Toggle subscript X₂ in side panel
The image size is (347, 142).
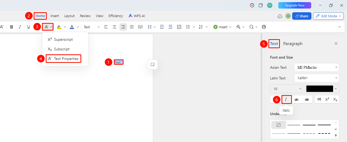(335, 99)
